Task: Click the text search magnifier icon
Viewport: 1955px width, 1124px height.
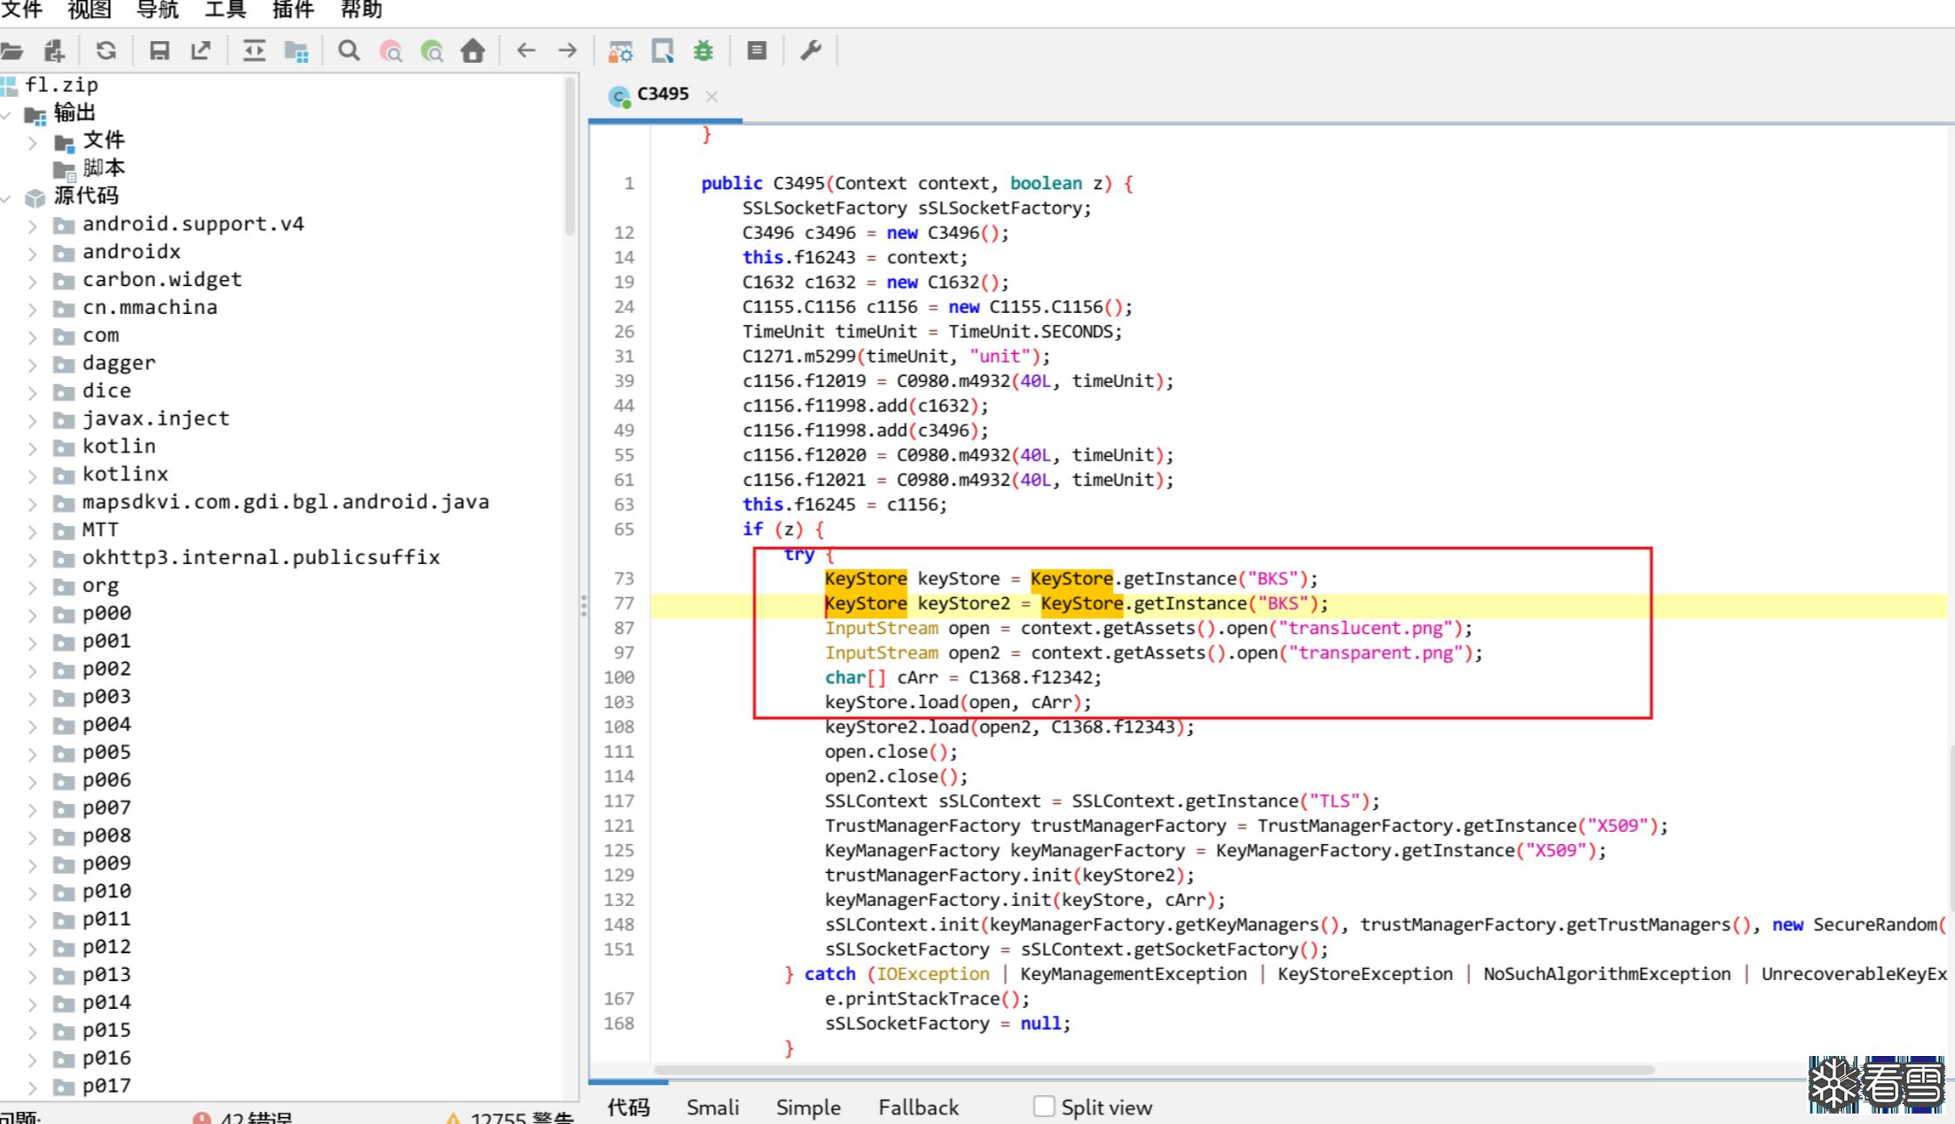Action: (349, 51)
